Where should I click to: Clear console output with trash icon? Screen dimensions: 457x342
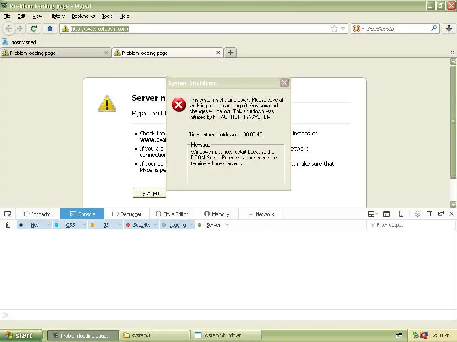pyautogui.click(x=8, y=225)
